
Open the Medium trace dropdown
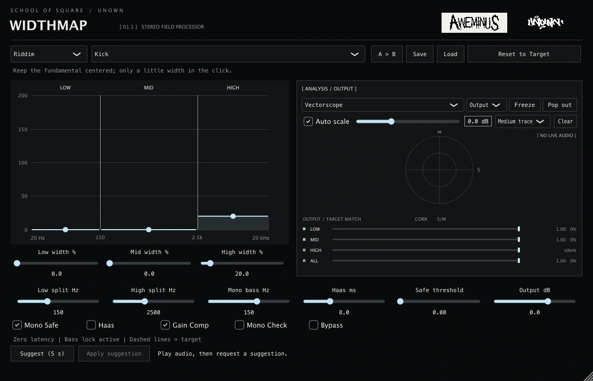click(523, 121)
